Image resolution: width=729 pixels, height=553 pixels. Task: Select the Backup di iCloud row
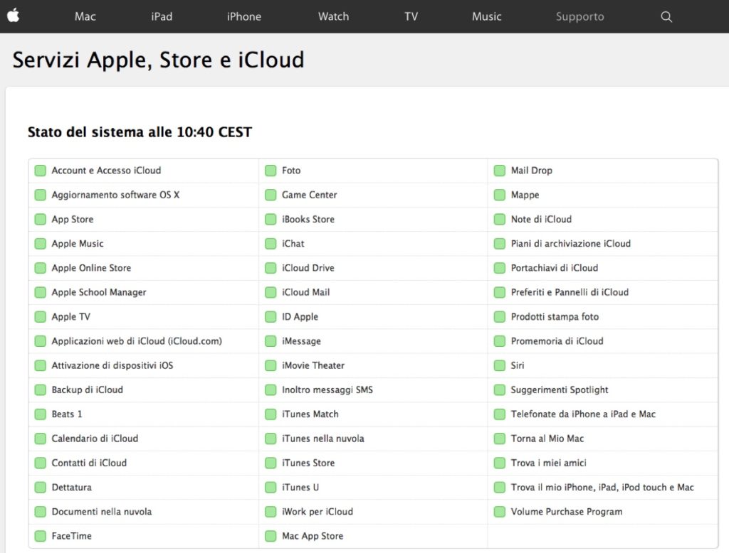[87, 390]
